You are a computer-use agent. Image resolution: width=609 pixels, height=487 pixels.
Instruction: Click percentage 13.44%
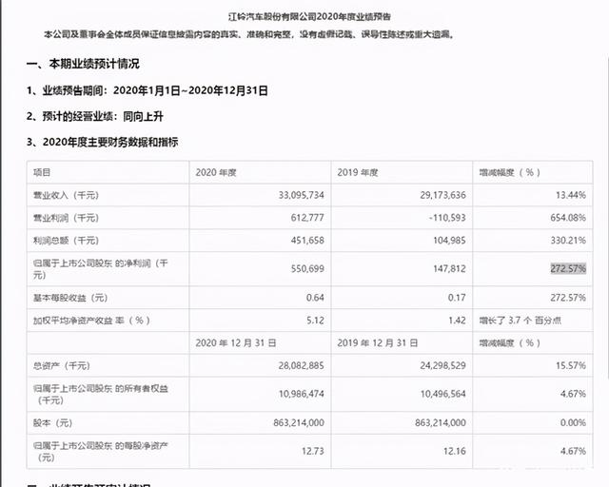pos(571,195)
